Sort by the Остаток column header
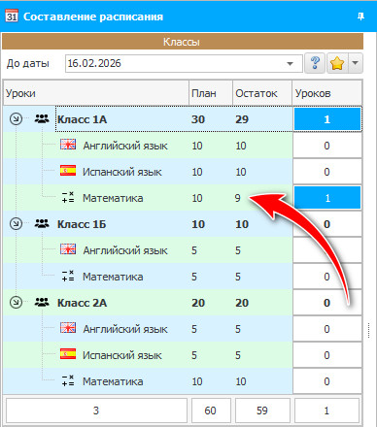The width and height of the screenshot is (377, 427). (262, 93)
